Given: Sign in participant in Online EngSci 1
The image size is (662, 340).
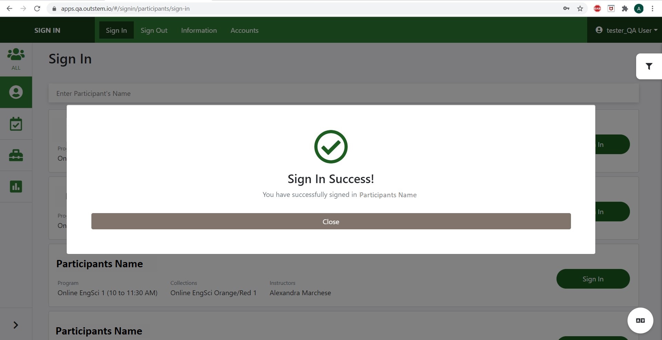Looking at the screenshot, I should tap(593, 279).
